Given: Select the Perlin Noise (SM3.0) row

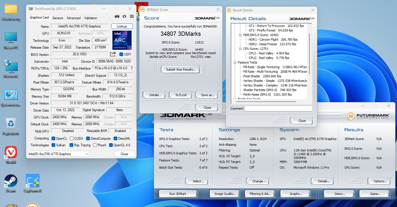Looking at the screenshot, I should coord(267,94).
